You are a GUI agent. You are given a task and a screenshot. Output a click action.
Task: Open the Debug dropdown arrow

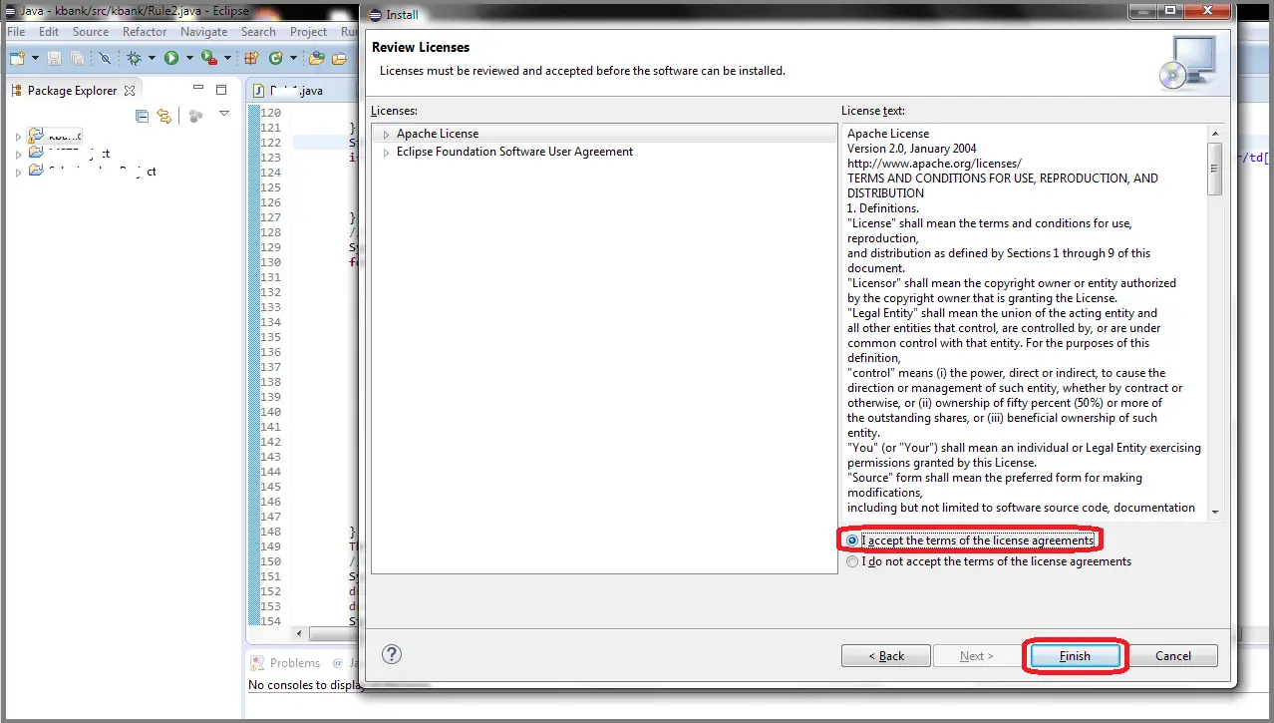coord(152,59)
